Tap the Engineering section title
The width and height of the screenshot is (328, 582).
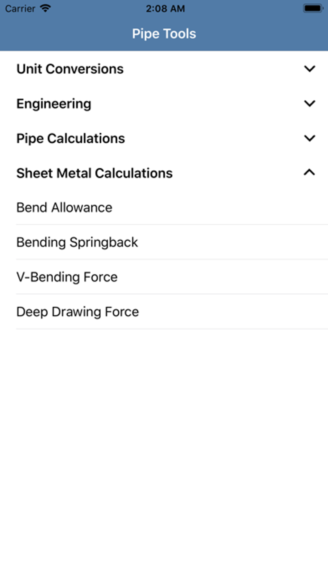(54, 103)
